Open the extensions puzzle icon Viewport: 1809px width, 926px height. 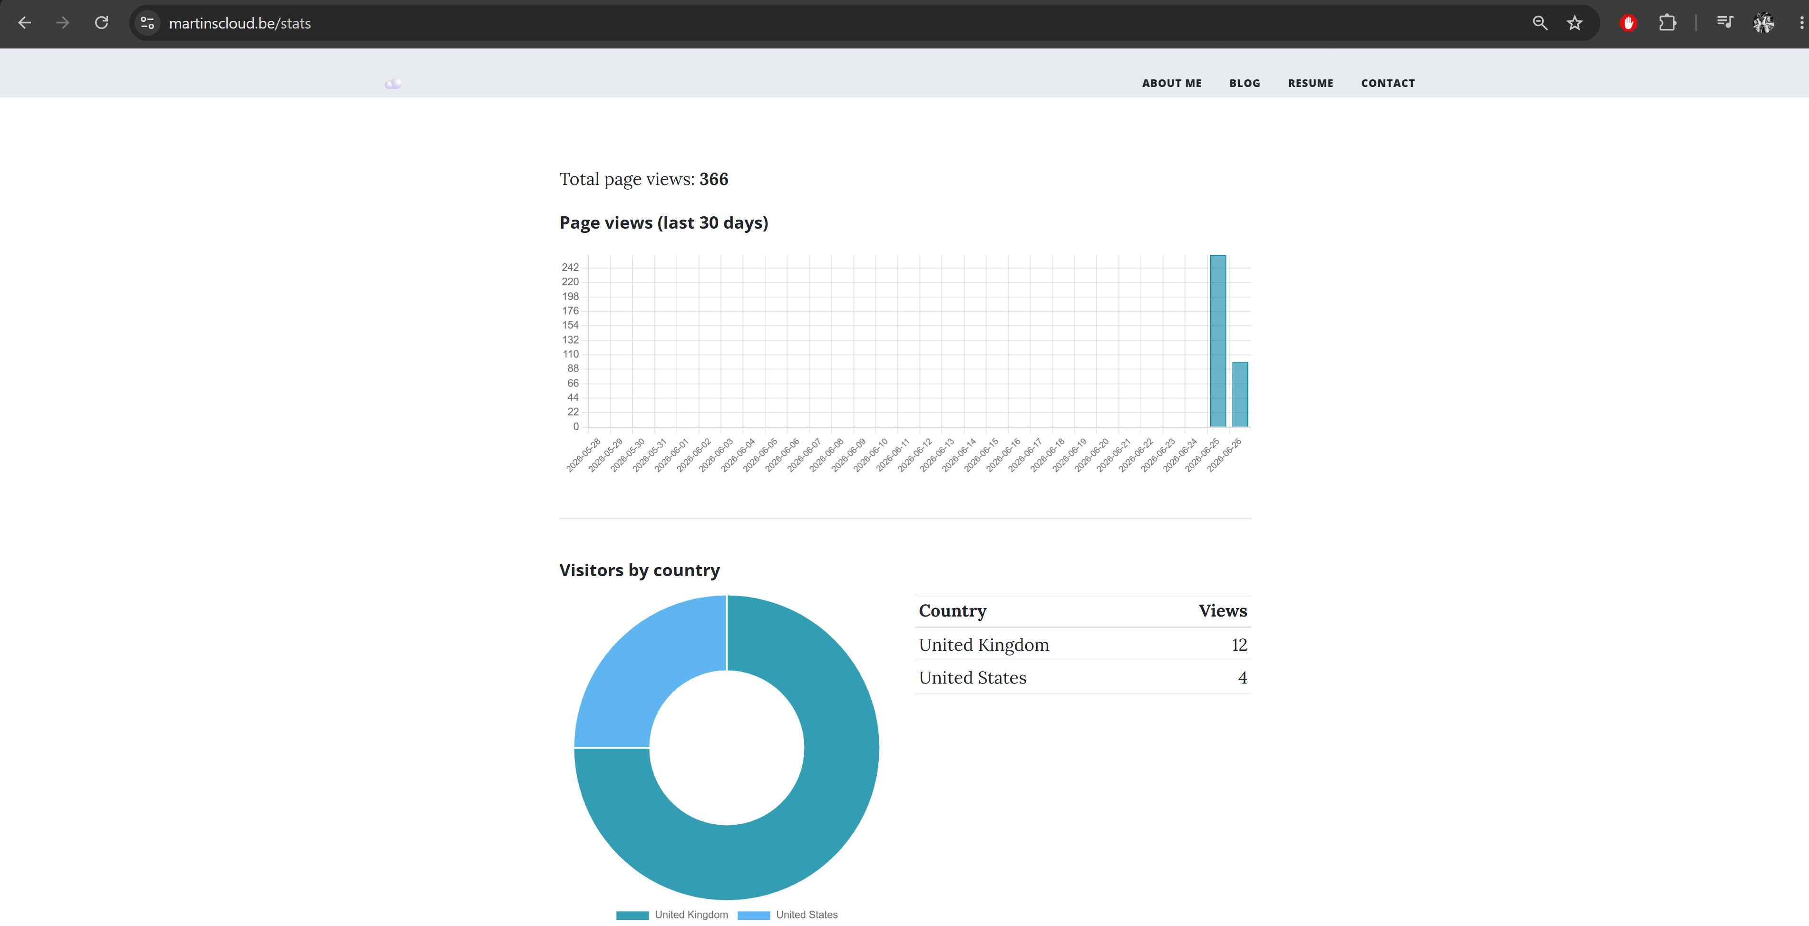(x=1668, y=23)
